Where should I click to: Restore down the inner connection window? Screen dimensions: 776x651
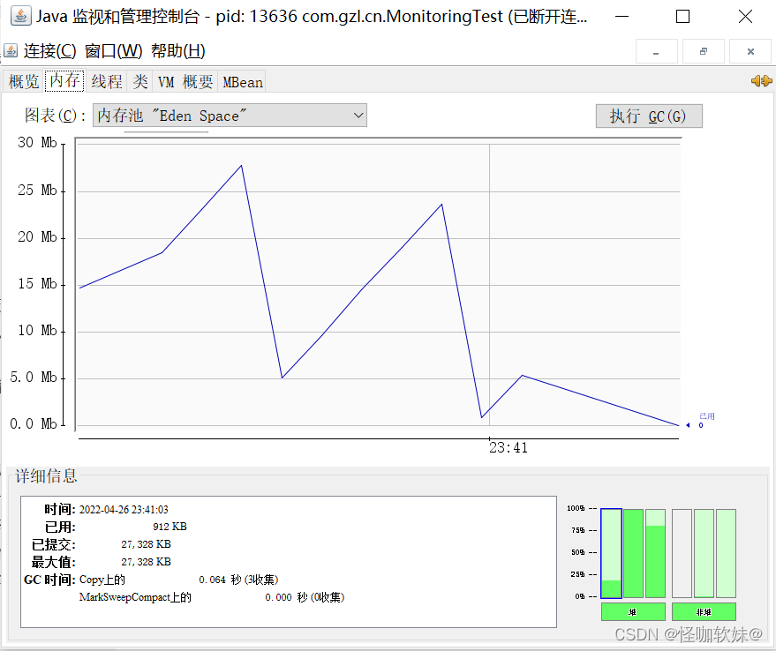pyautogui.click(x=704, y=51)
